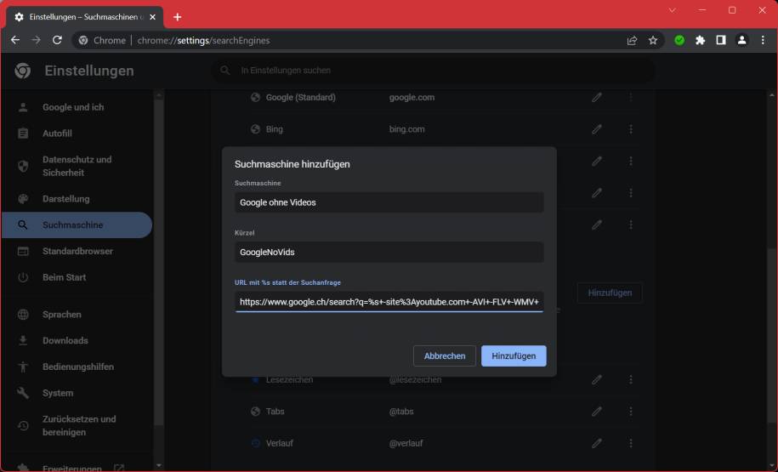778x472 pixels.
Task: Click the URL mit %s field
Action: tap(389, 302)
